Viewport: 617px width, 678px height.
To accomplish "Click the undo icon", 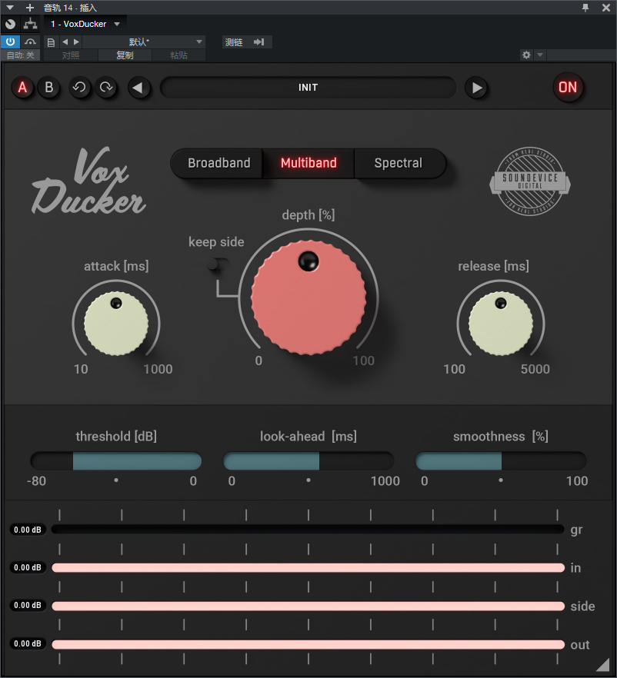I will [x=79, y=88].
